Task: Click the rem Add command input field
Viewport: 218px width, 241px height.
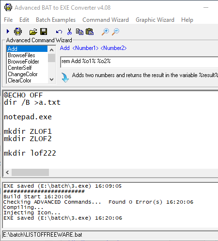Action: point(139,62)
